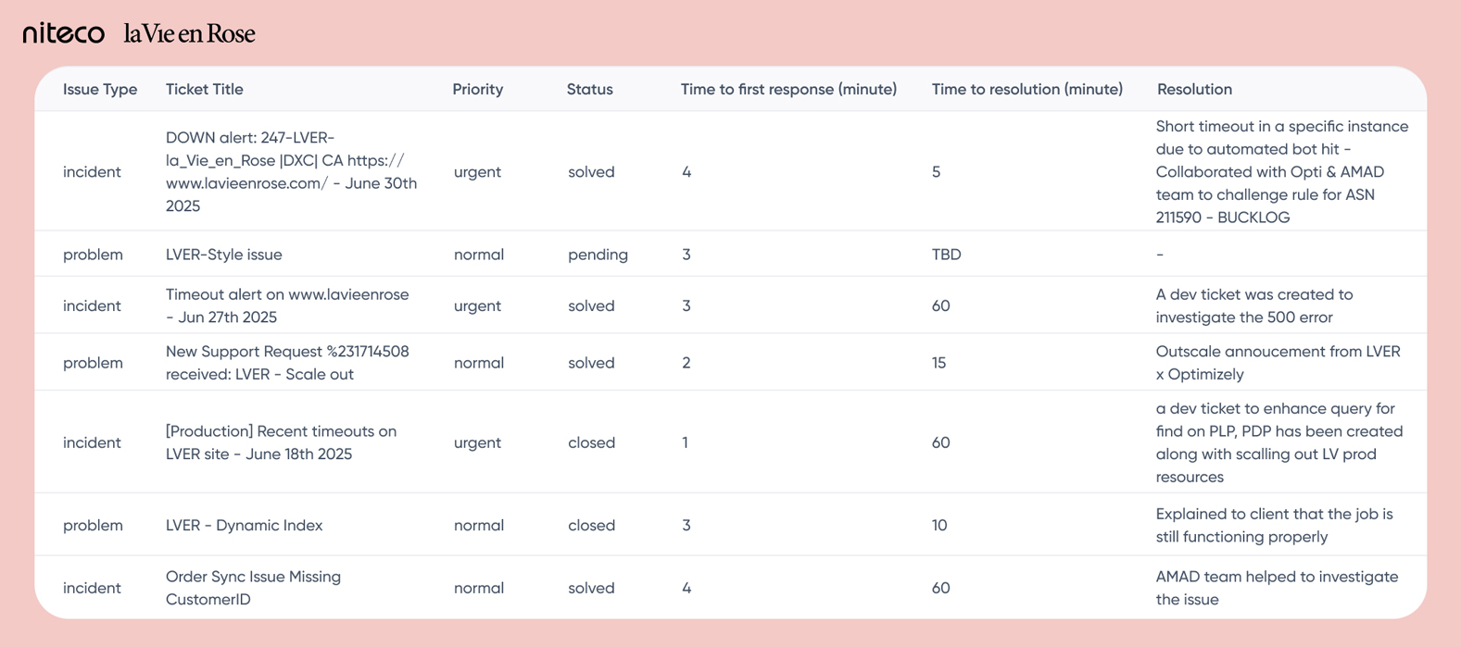Click the Time to resolution header
Screen dimensions: 1461x647
pos(1026,89)
